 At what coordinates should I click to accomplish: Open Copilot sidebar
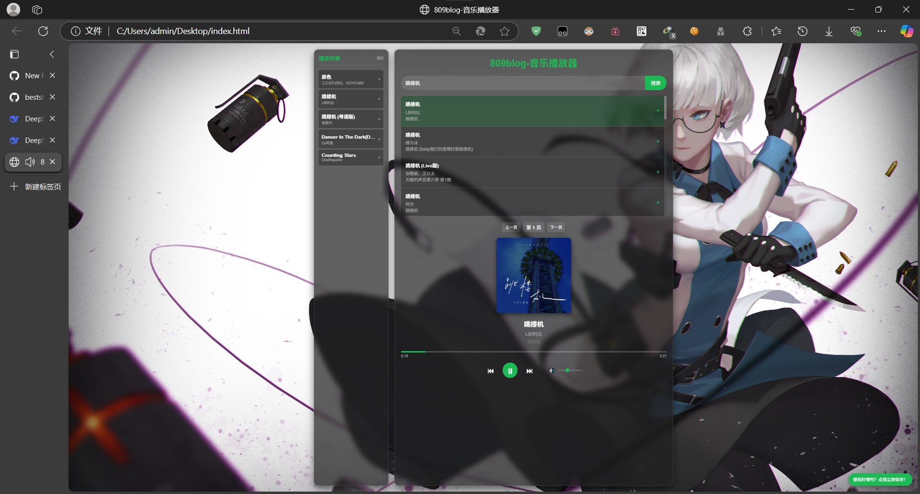[x=907, y=31]
